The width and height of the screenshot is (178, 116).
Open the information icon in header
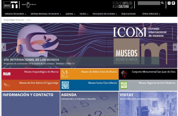(x=169, y=3)
